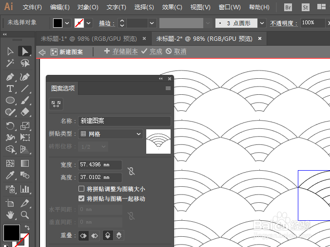The image size is (330, 247).
Task: Set overlap to top in front
Action: point(108,235)
